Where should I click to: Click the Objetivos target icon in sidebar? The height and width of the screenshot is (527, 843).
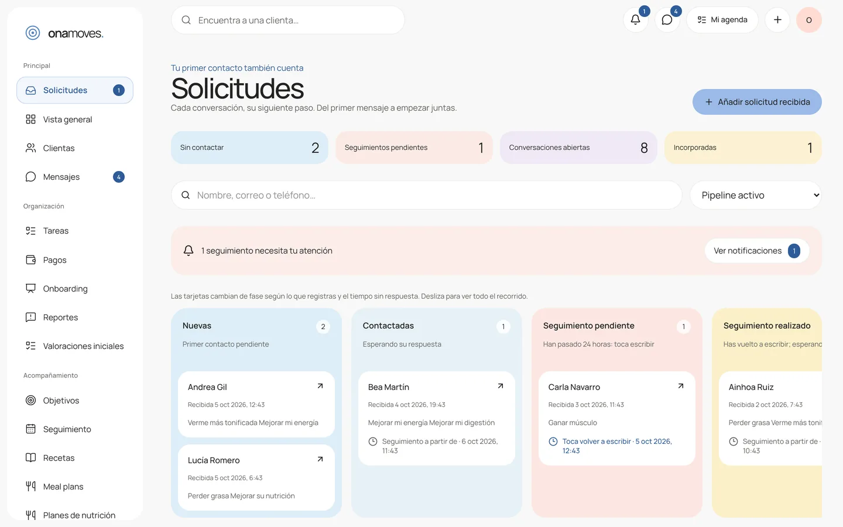pyautogui.click(x=31, y=401)
